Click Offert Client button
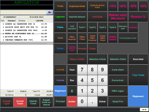 (82, 38)
